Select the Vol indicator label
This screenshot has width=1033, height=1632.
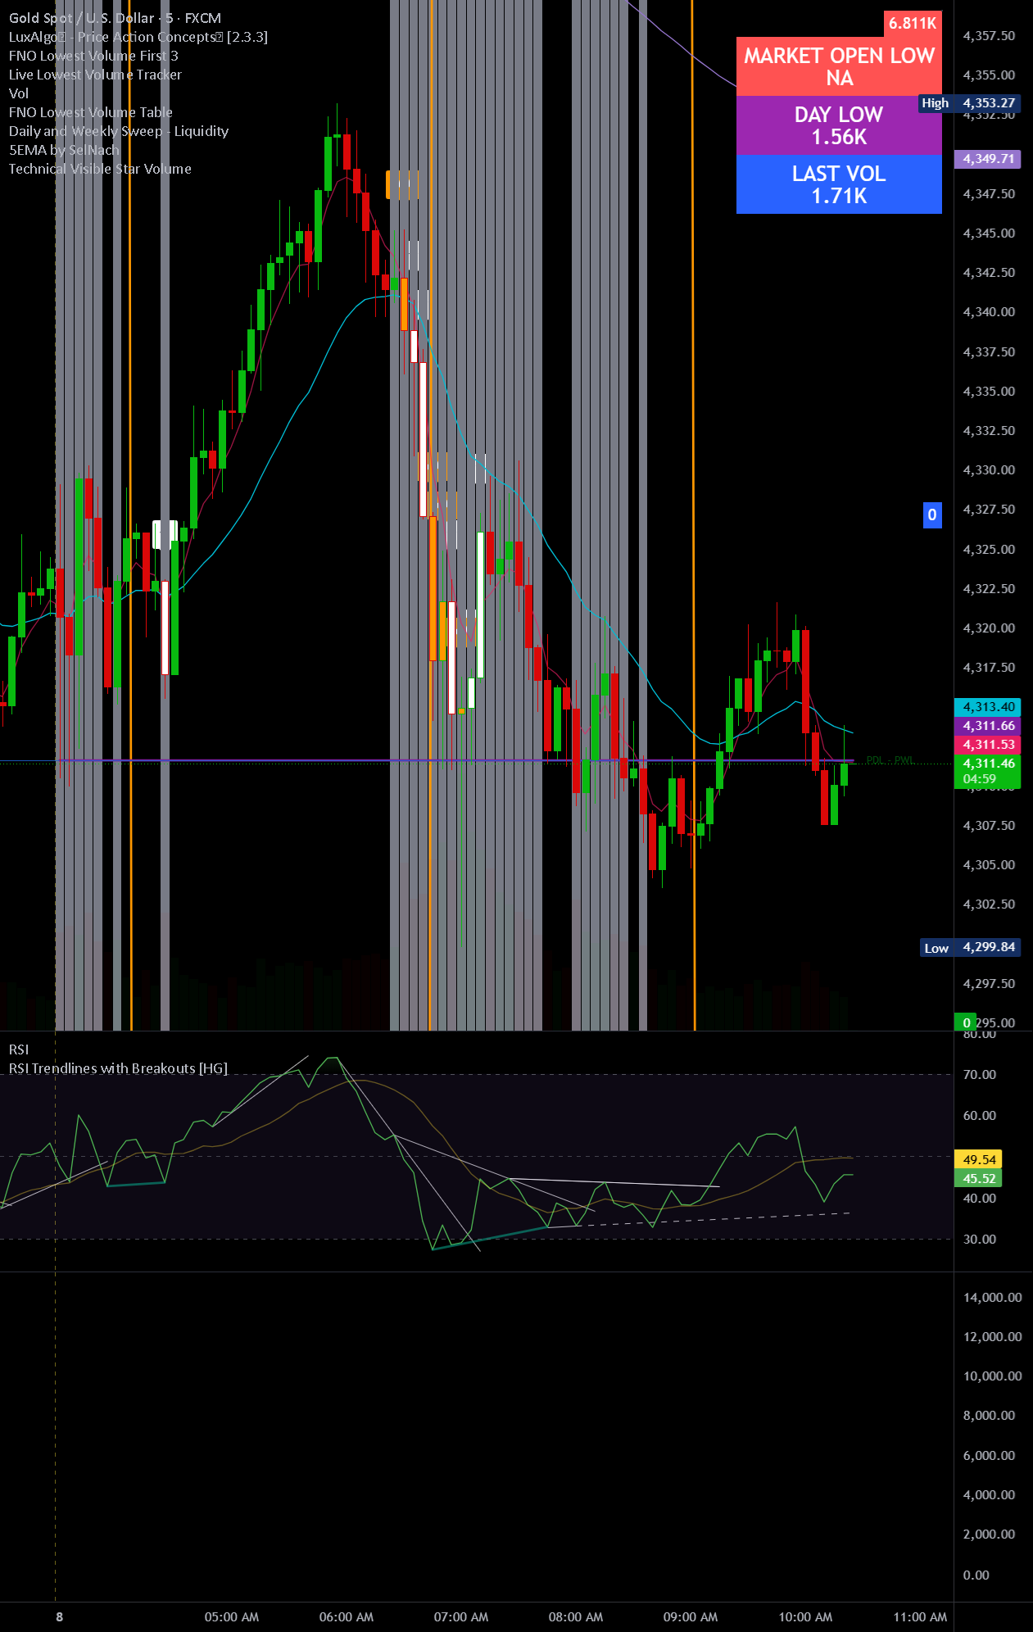(19, 93)
